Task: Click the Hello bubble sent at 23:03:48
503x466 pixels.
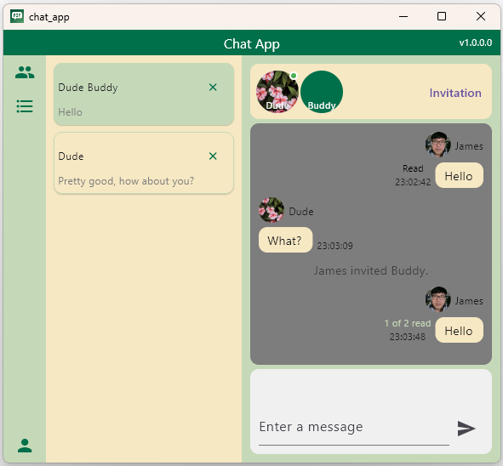Action: pos(459,330)
